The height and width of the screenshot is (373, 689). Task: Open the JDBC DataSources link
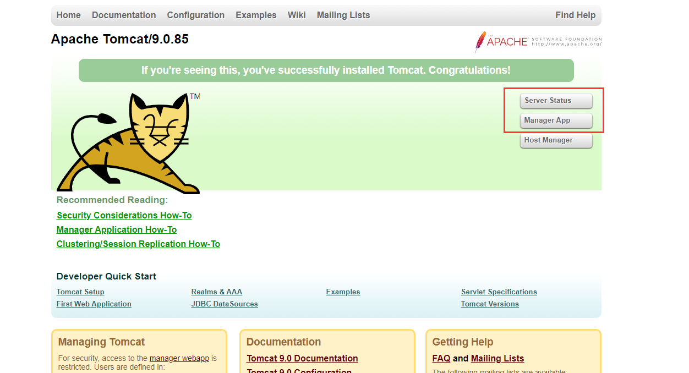225,304
